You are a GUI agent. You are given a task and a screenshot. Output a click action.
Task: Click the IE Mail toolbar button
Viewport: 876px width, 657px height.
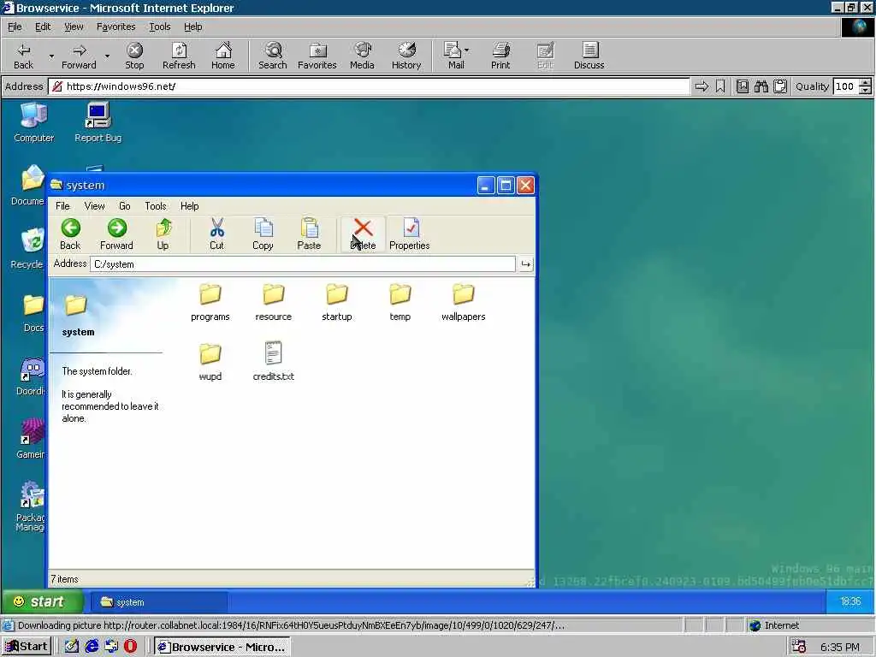tap(456, 56)
